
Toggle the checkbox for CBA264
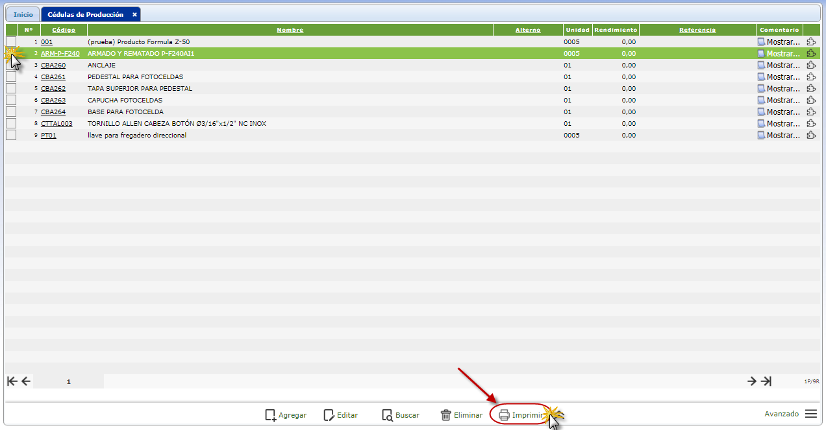(x=11, y=112)
